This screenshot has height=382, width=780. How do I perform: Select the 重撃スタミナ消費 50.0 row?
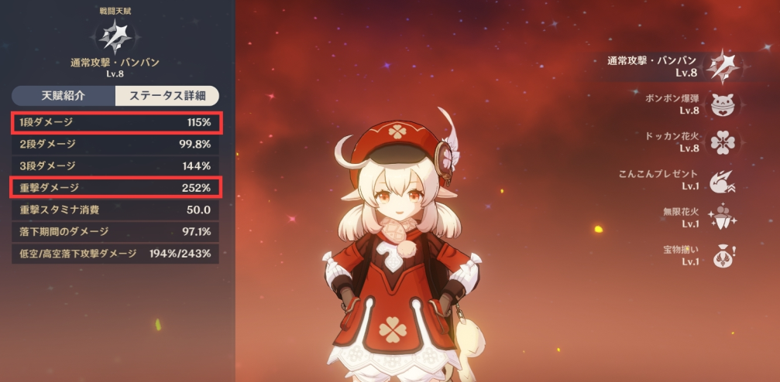(115, 210)
